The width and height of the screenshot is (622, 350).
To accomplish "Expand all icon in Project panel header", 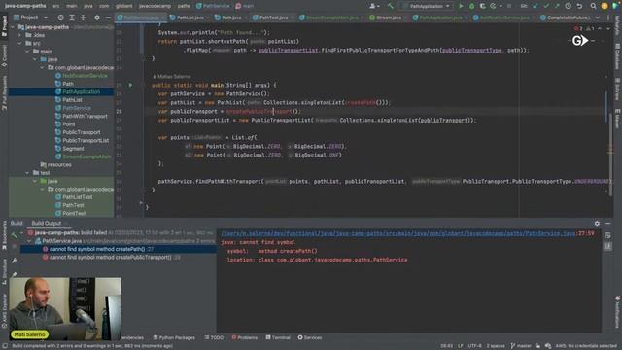I will [x=72, y=17].
